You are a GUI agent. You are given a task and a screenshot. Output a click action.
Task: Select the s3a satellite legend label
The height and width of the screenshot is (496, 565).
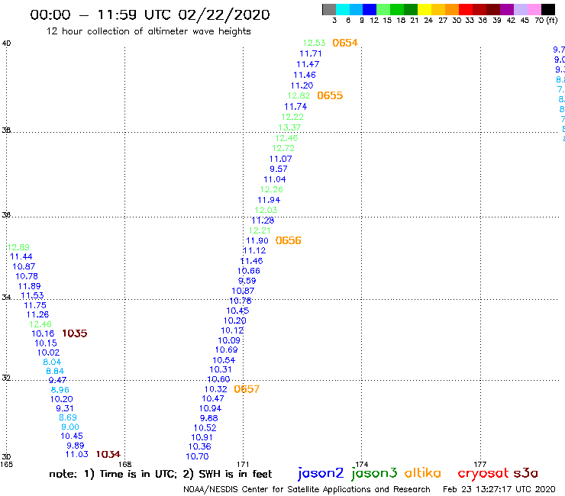pyautogui.click(x=525, y=473)
